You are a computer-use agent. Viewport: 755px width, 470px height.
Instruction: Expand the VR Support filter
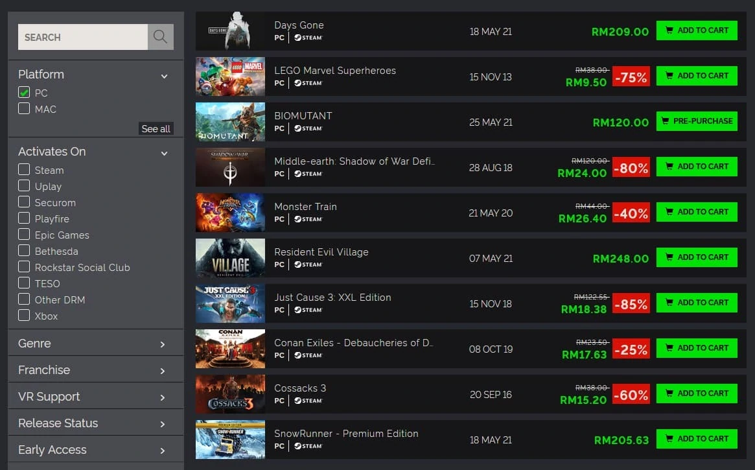click(96, 396)
